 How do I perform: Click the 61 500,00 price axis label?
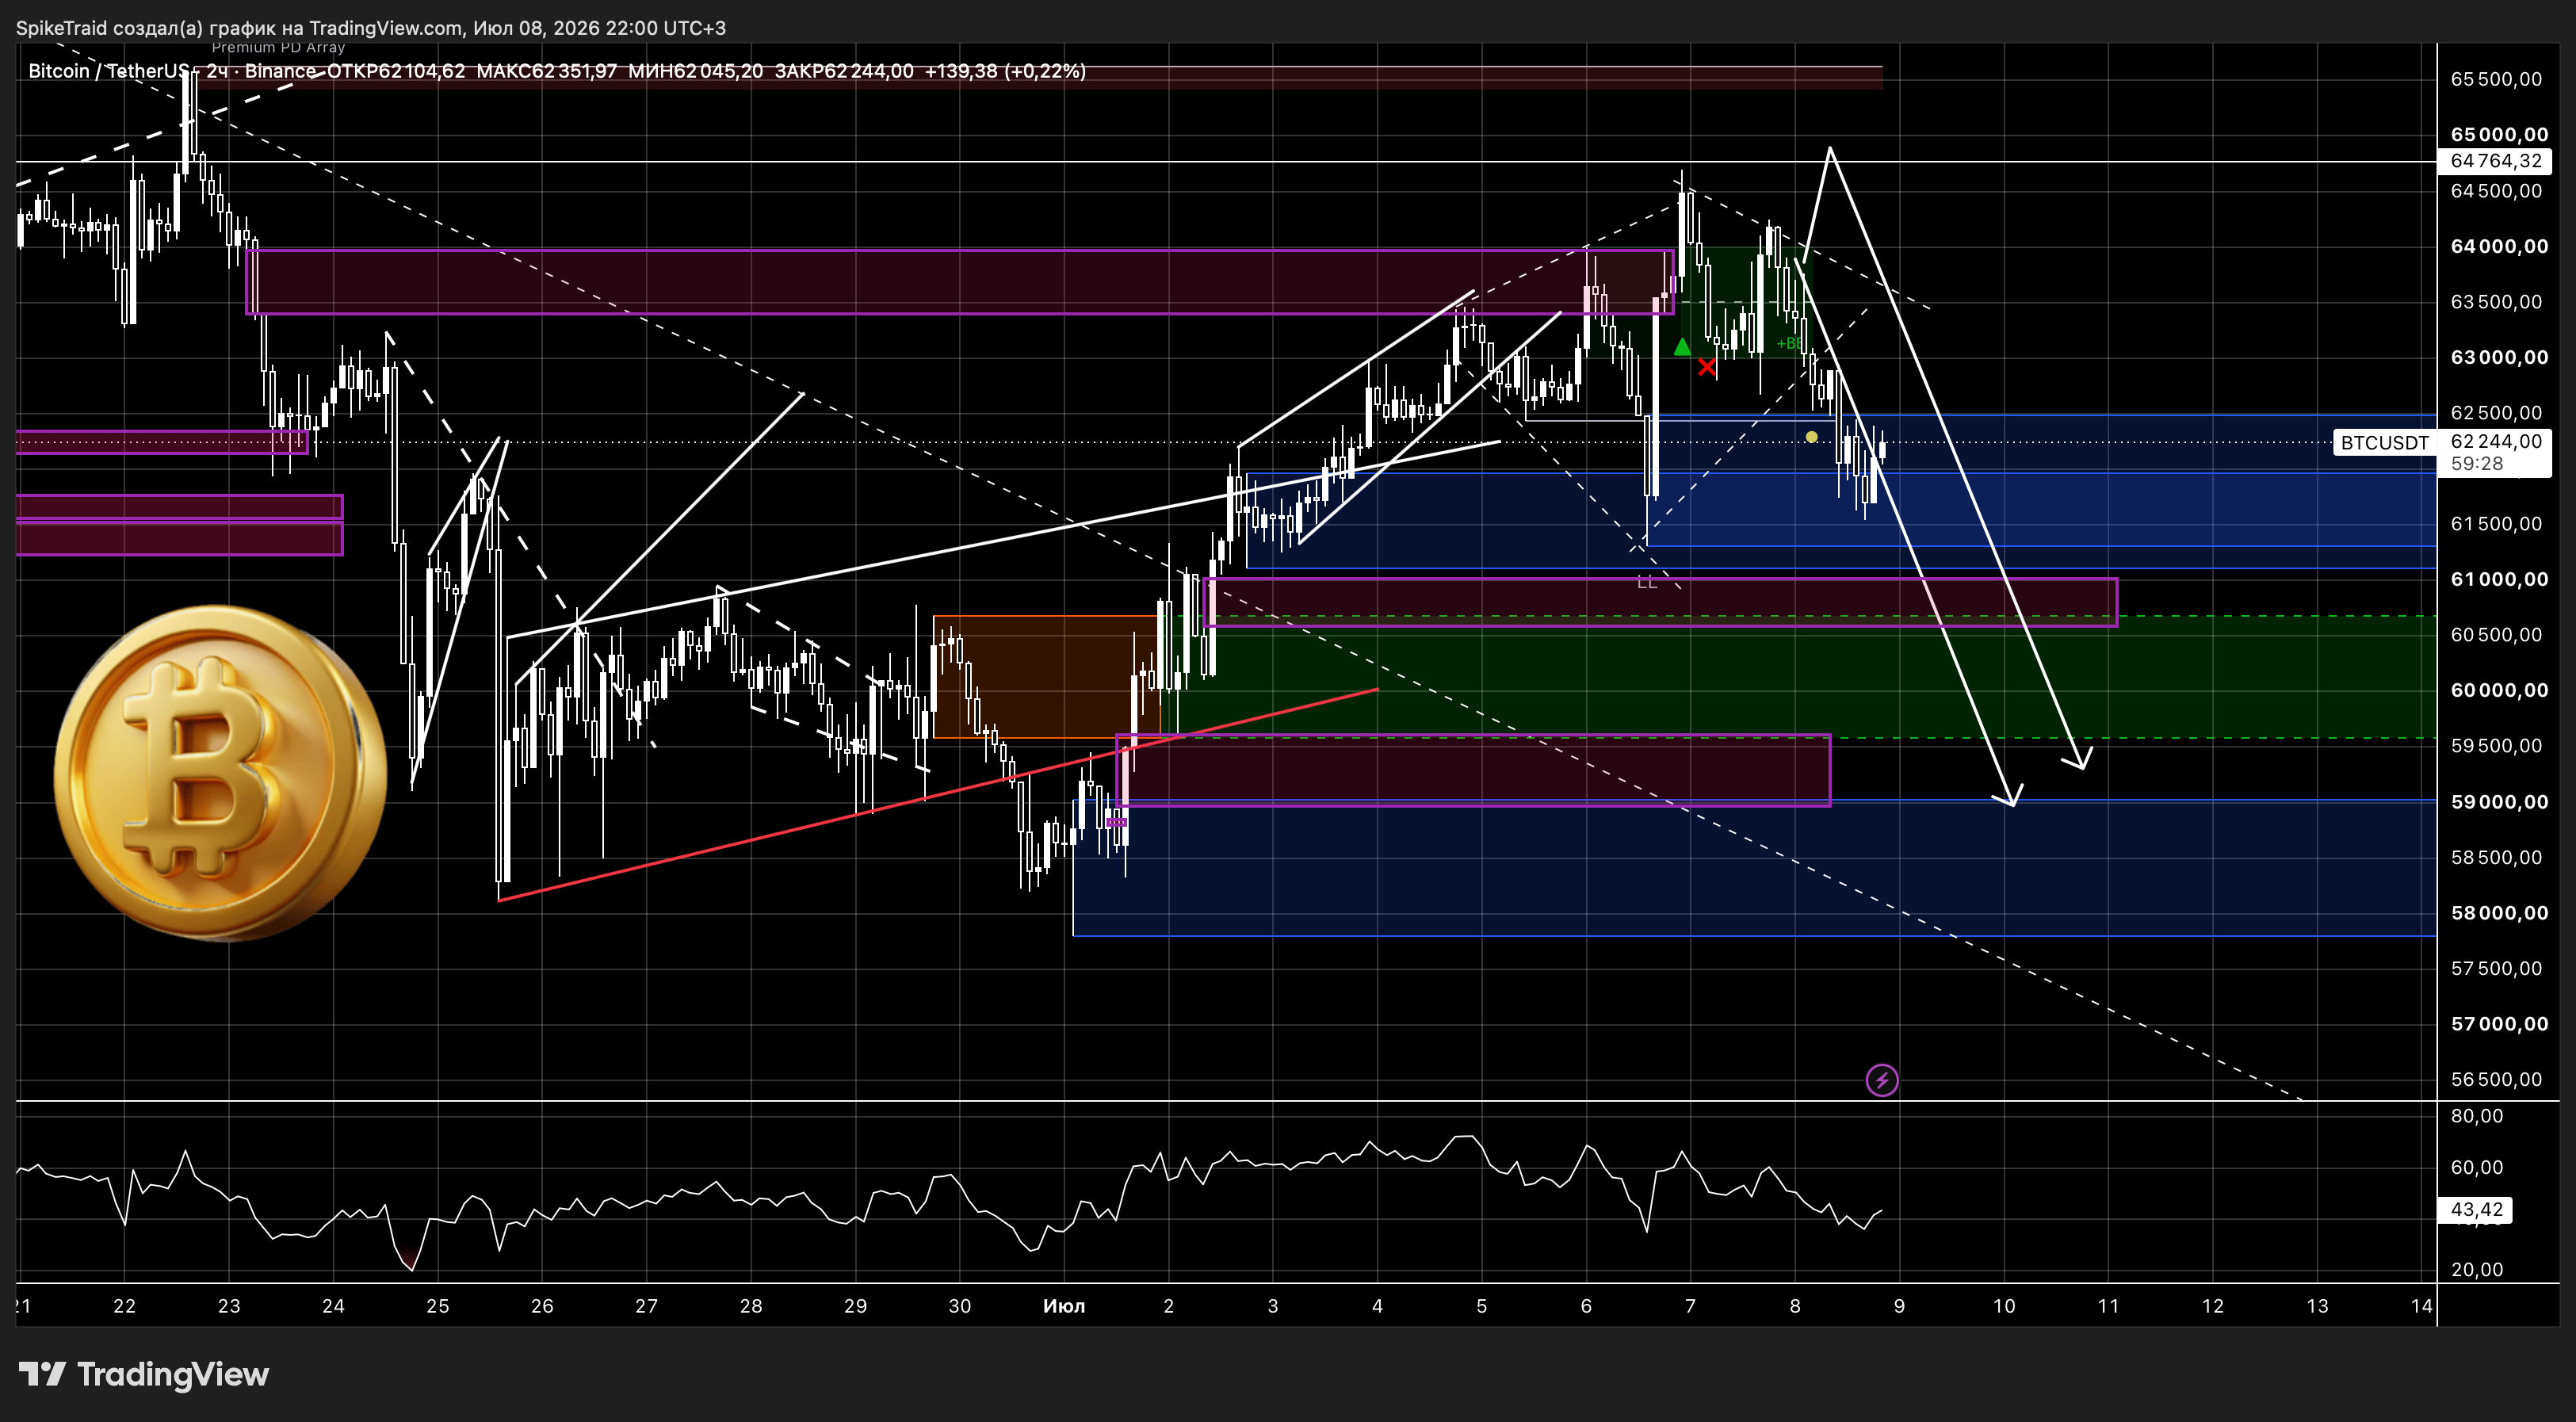pyautogui.click(x=2496, y=524)
